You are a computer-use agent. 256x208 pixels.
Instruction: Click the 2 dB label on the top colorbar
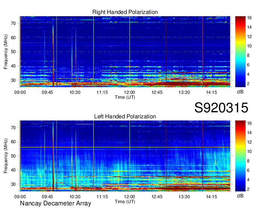248,84
